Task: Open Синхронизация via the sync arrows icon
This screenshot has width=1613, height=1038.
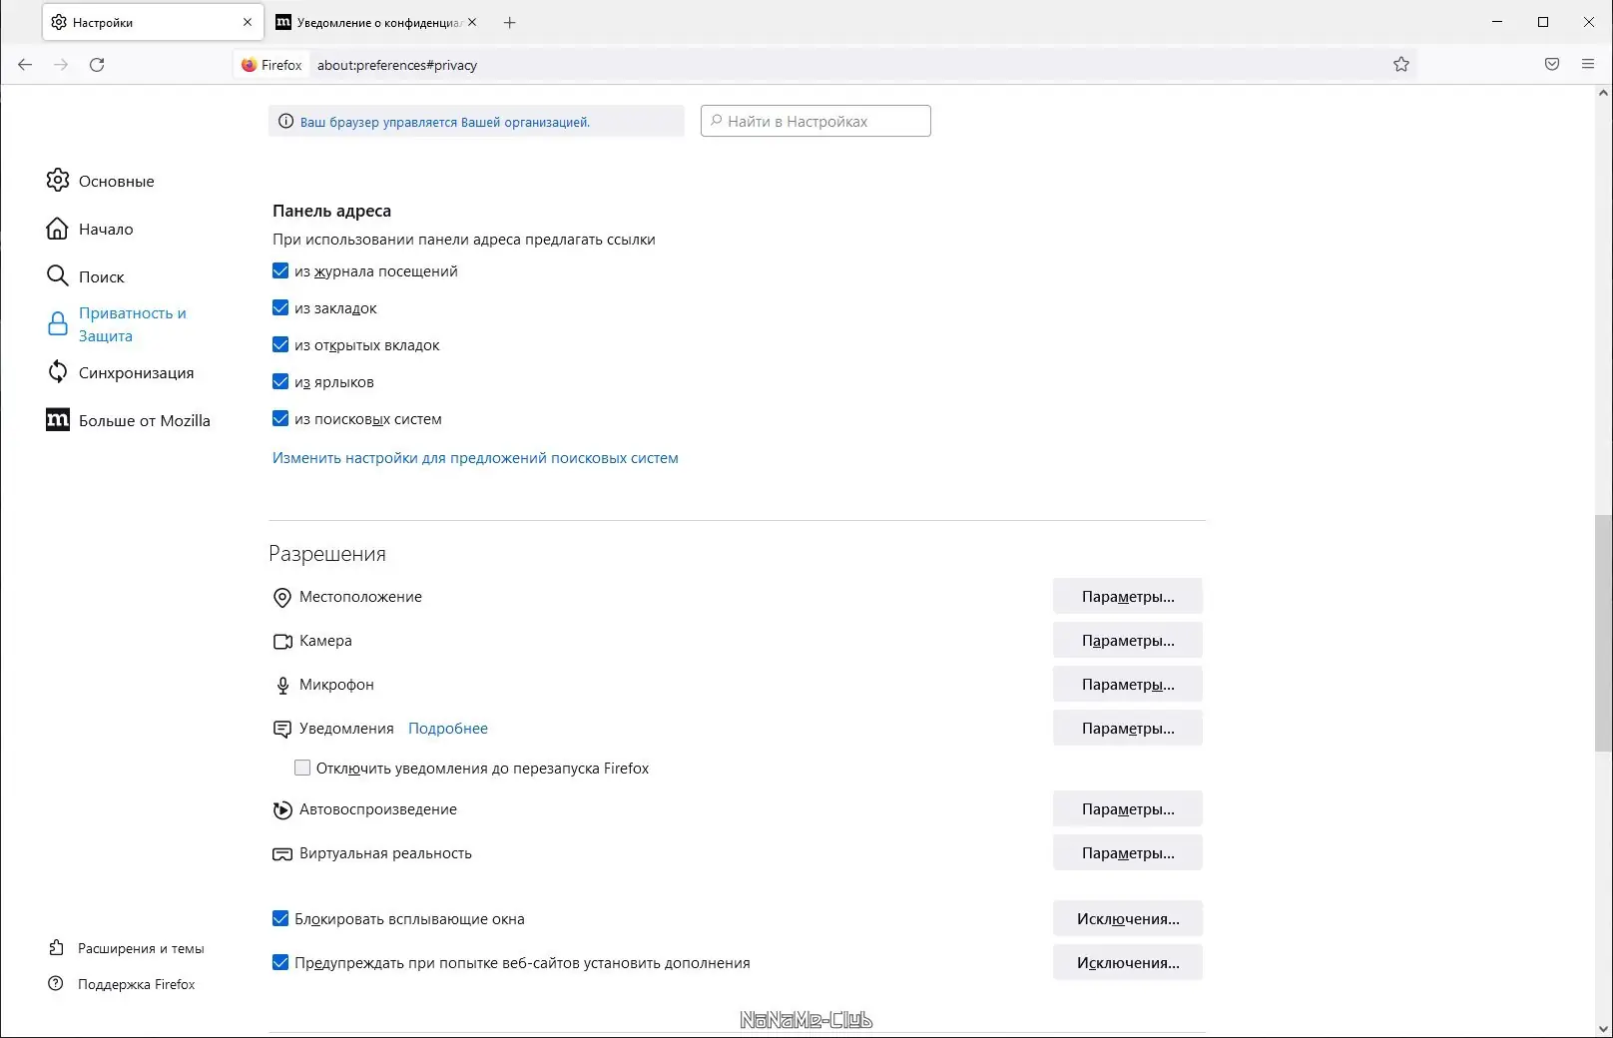Action: click(57, 371)
